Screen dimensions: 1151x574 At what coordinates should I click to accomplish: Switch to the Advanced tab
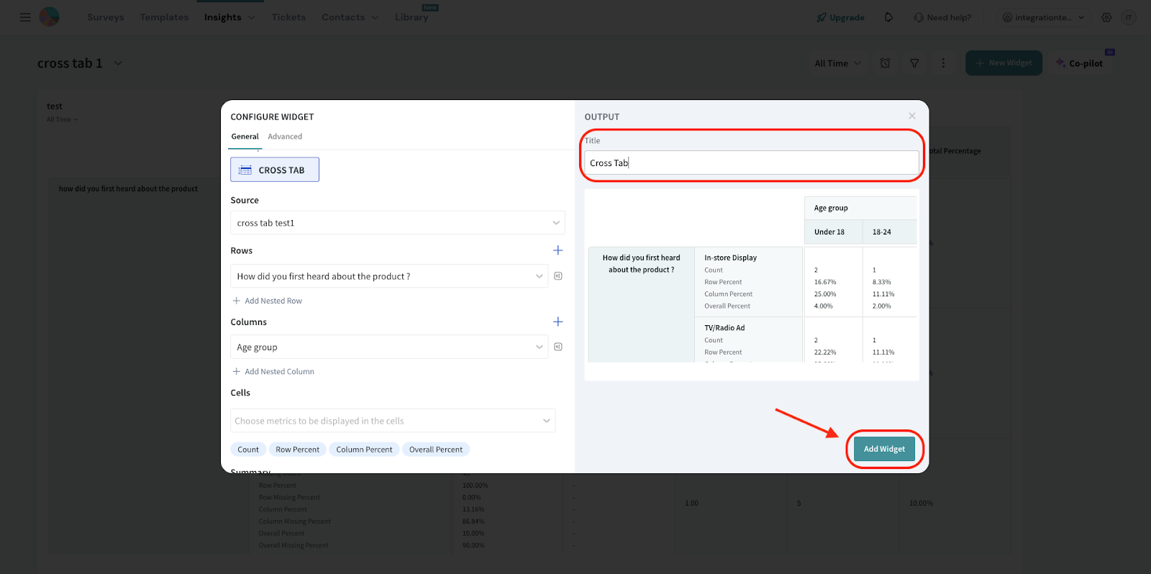(x=285, y=137)
